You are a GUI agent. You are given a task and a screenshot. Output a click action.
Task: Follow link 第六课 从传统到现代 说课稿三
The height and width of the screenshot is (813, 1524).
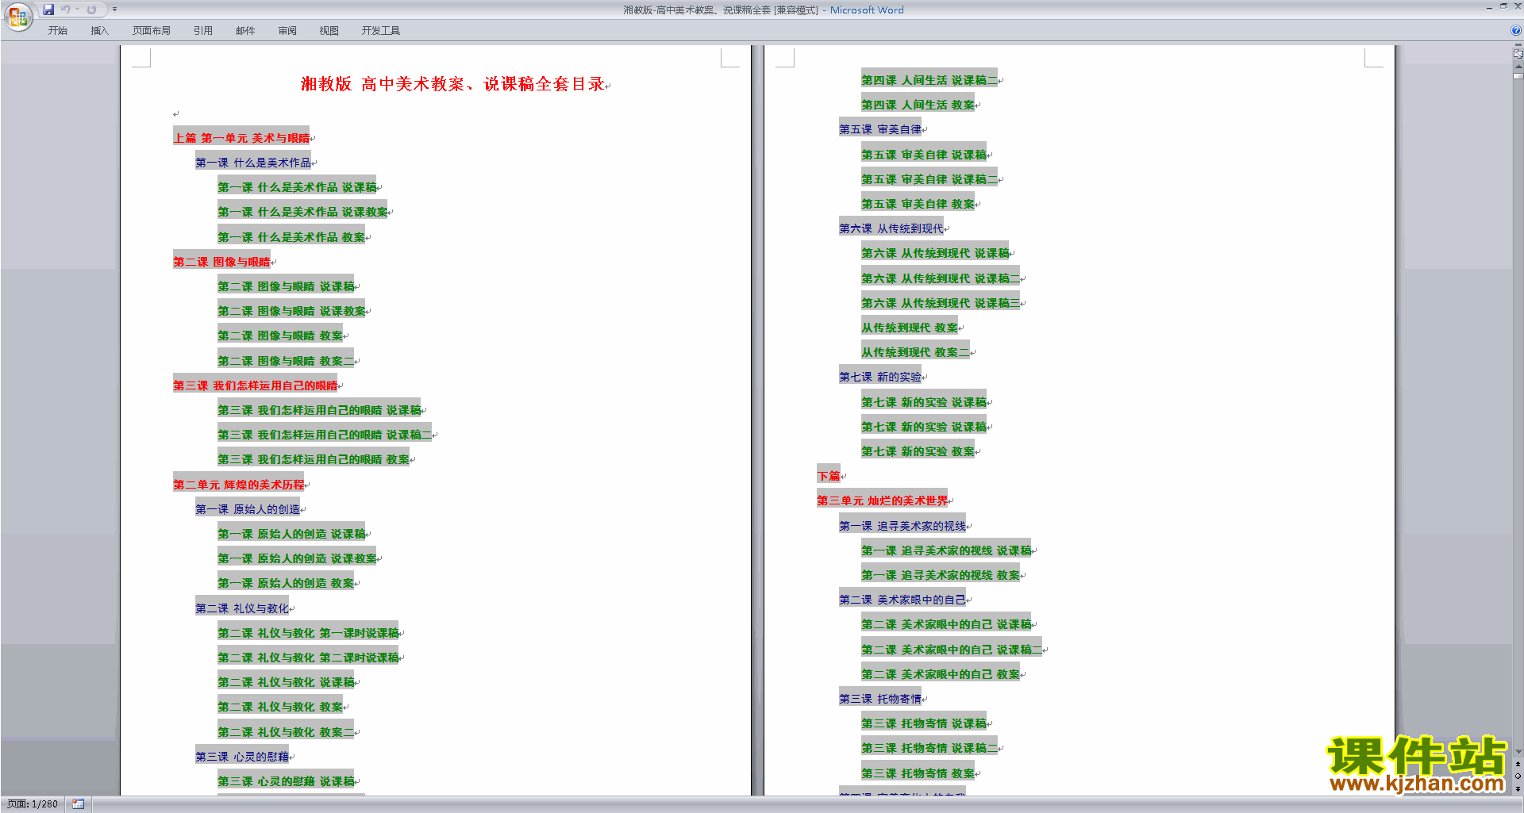click(941, 303)
